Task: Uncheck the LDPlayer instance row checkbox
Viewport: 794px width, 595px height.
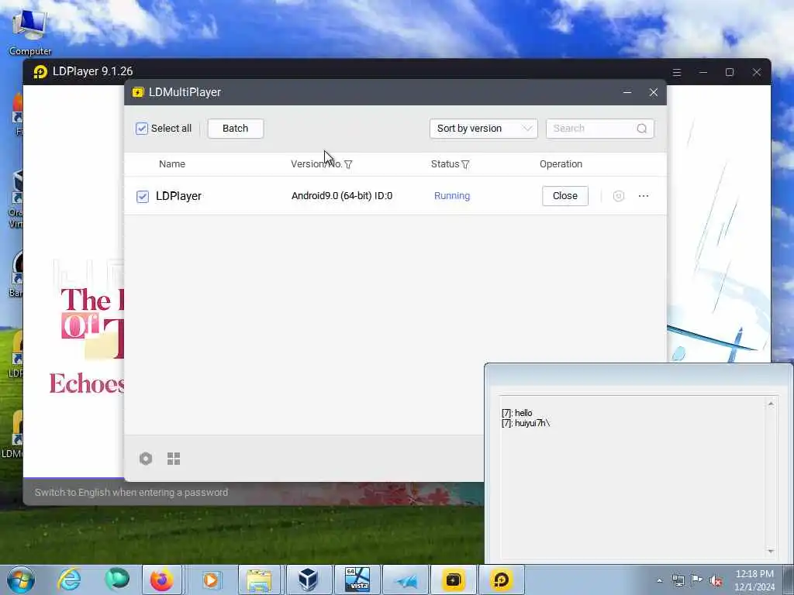Action: coord(143,196)
